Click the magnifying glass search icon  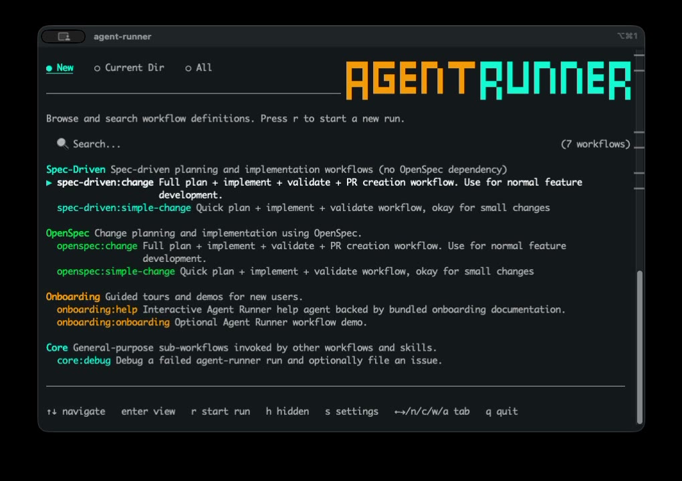pyautogui.click(x=62, y=144)
